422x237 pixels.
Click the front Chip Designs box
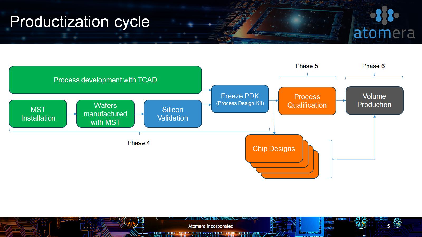(274, 149)
